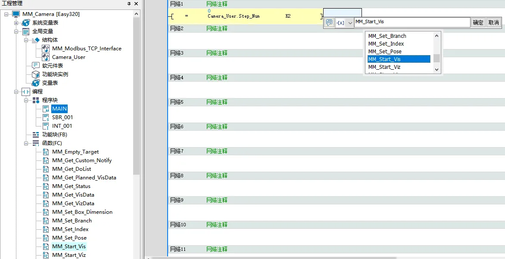The image size is (505, 259).
Task: Click the 网络5 label
Action: [177, 102]
